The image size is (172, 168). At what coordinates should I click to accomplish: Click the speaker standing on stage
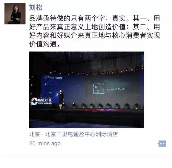(61, 99)
